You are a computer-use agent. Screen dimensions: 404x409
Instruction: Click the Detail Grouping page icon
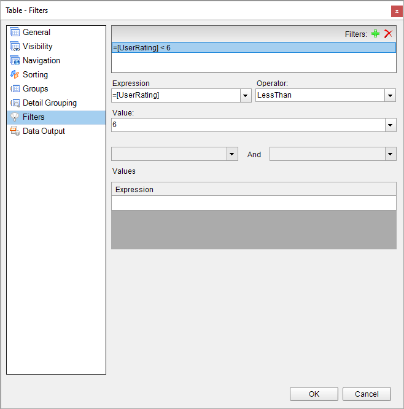[15, 103]
